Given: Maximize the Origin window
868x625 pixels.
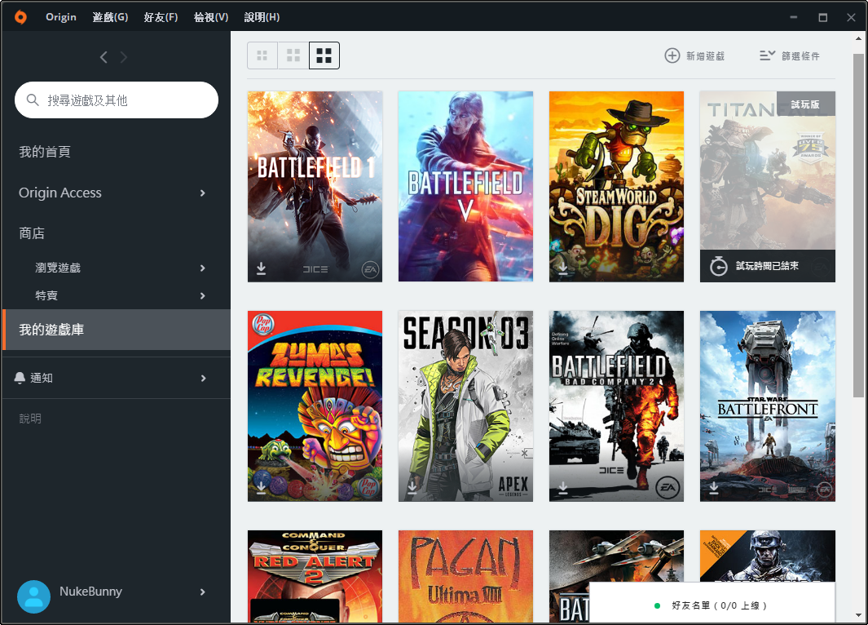Looking at the screenshot, I should [822, 17].
